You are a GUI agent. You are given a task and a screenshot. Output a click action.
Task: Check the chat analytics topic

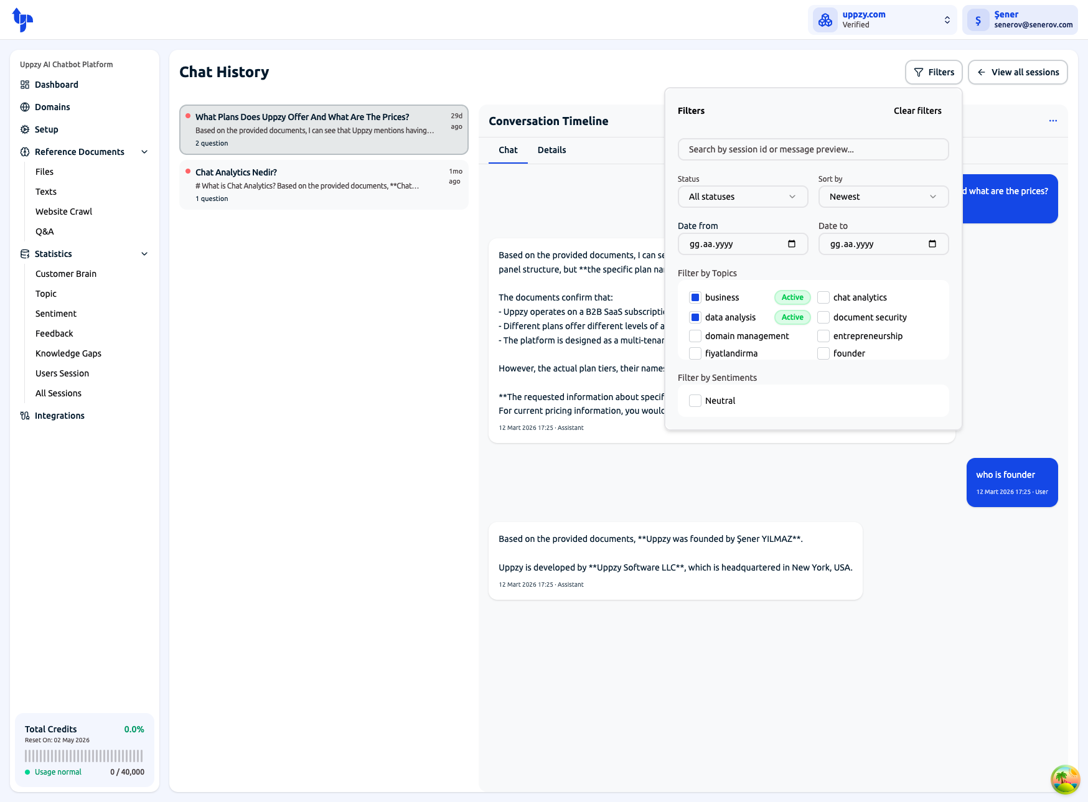823,297
